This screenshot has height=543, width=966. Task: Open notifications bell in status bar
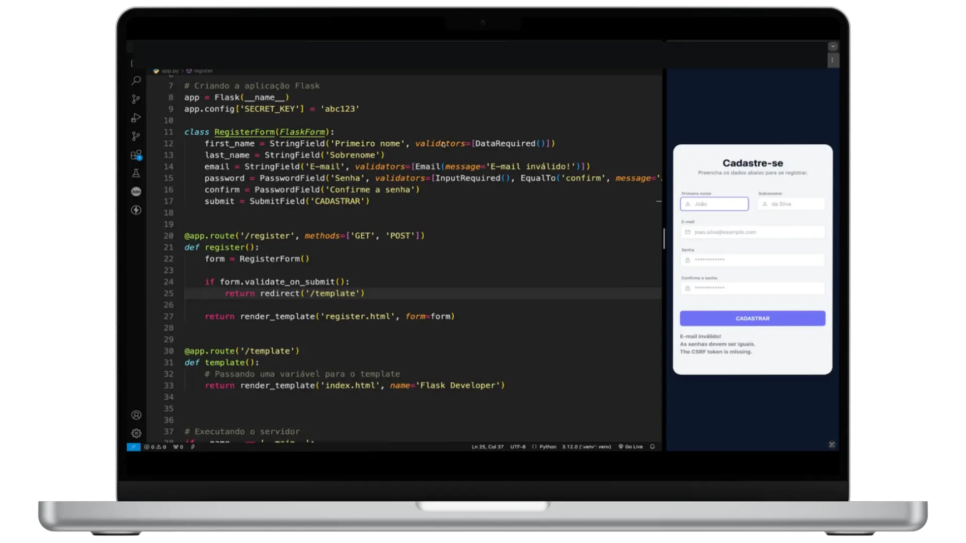[652, 446]
